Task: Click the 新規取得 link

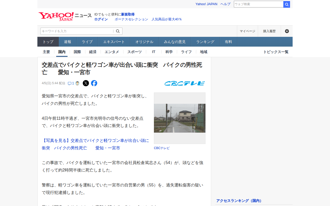Action: pyautogui.click(x=128, y=14)
